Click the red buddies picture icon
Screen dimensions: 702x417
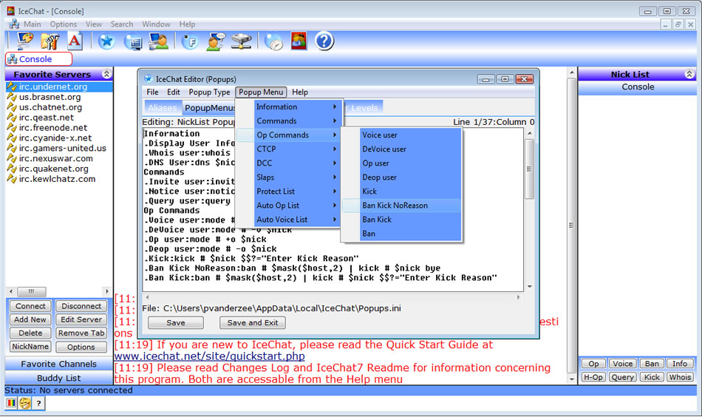coord(299,41)
